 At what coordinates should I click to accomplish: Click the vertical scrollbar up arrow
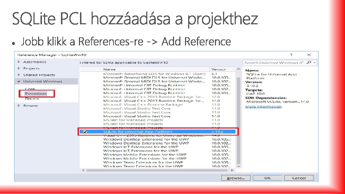tap(239, 69)
